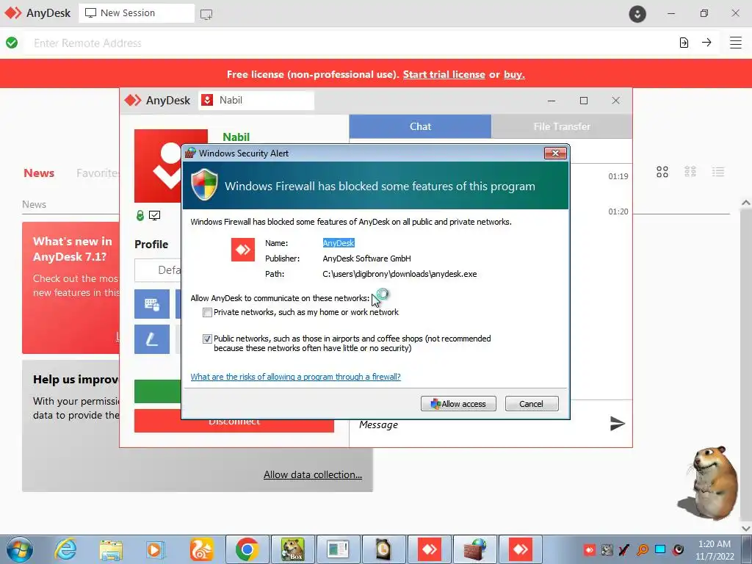Click AnyDesk icon in system tray
The image size is (752, 564).
(x=590, y=549)
